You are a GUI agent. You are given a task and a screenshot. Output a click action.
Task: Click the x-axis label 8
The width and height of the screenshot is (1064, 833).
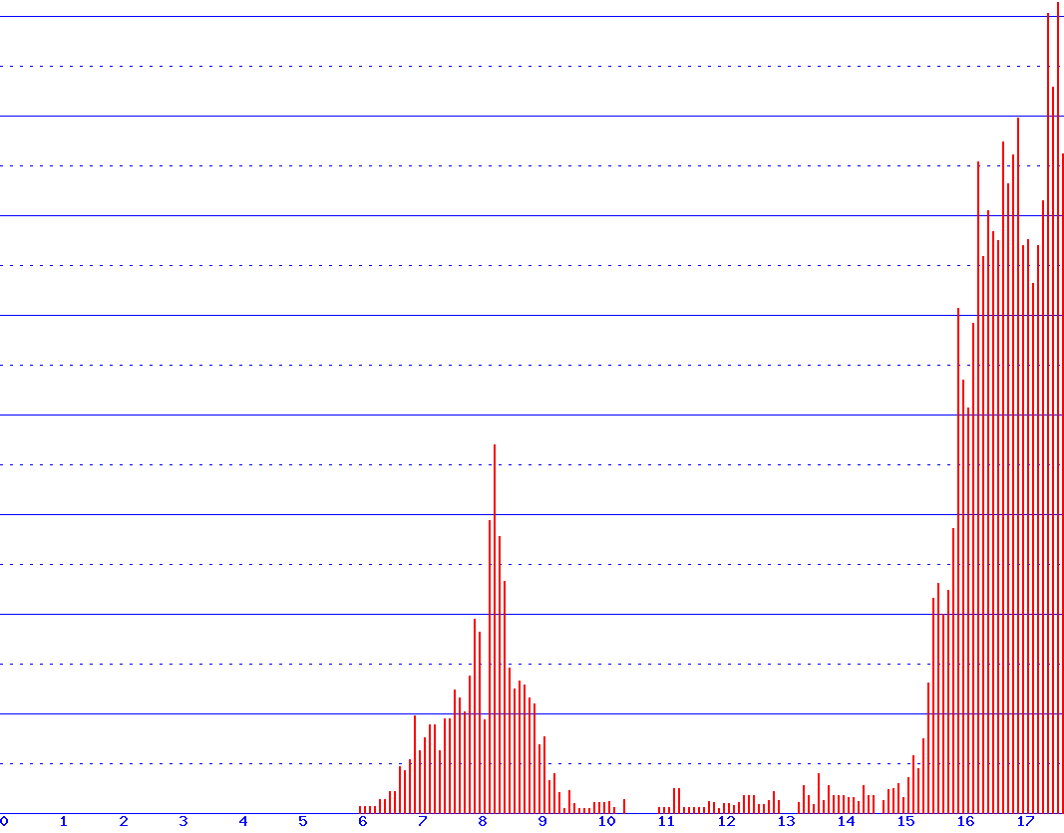pyautogui.click(x=483, y=821)
